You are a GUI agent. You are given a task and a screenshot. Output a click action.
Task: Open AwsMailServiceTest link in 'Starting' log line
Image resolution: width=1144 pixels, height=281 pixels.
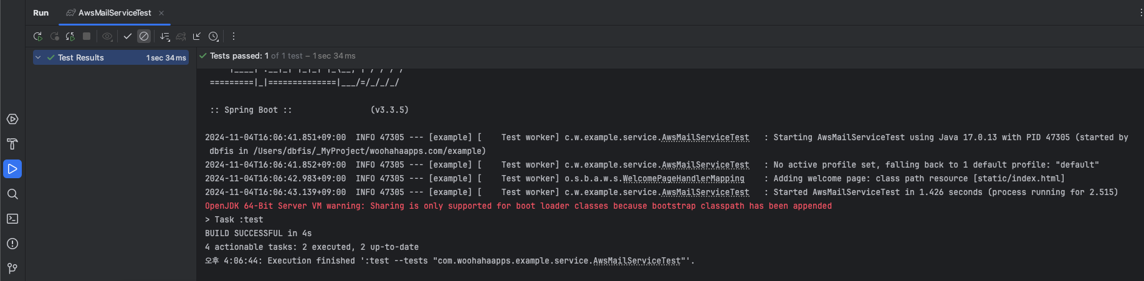705,137
